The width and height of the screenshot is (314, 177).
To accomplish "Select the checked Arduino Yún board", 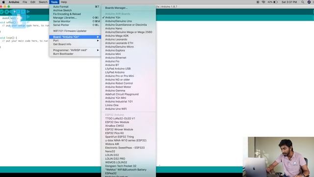I will [x=129, y=18].
